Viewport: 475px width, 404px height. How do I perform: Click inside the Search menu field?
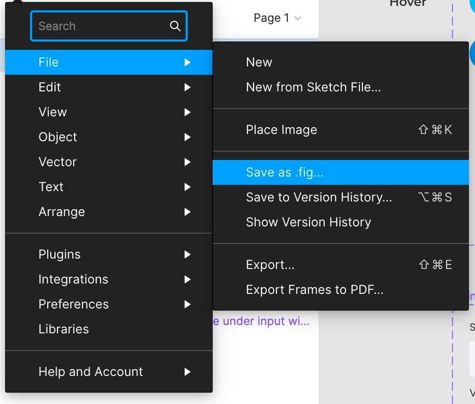point(109,26)
